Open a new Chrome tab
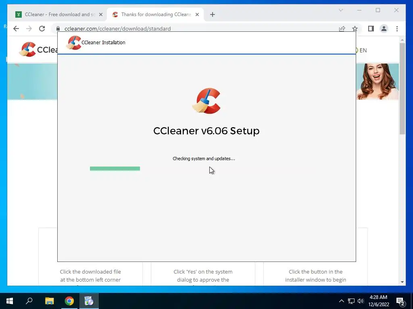The height and width of the screenshot is (309, 413). click(x=212, y=14)
